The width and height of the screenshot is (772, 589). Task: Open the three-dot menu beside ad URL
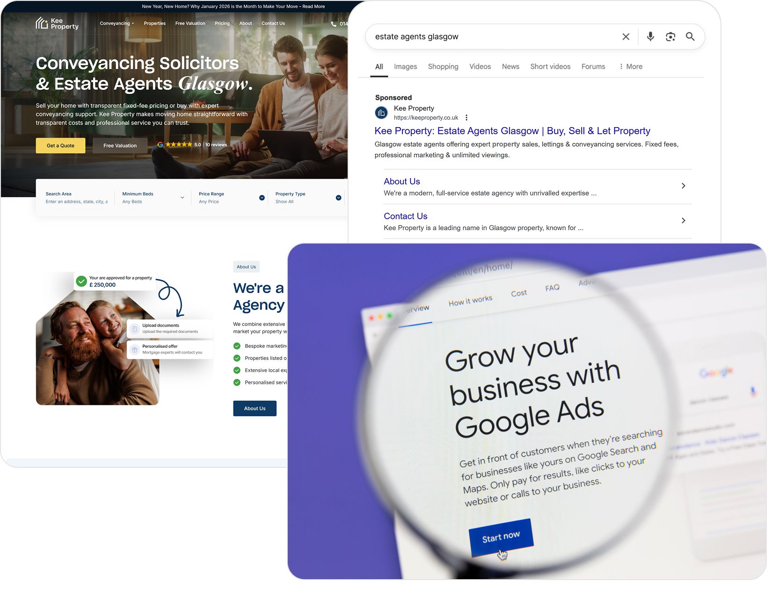466,118
